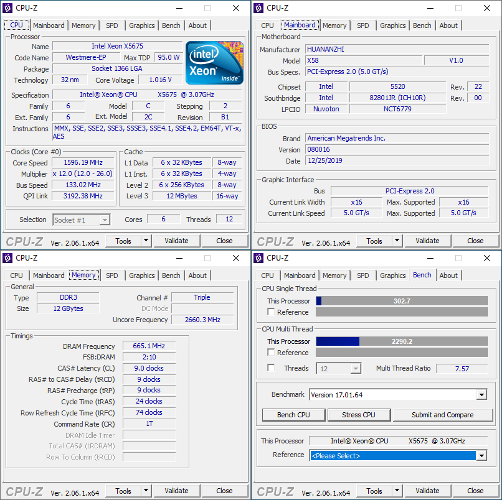Click the Current Link Width x16 value
Image resolution: width=502 pixels, height=500 pixels.
coord(357,202)
